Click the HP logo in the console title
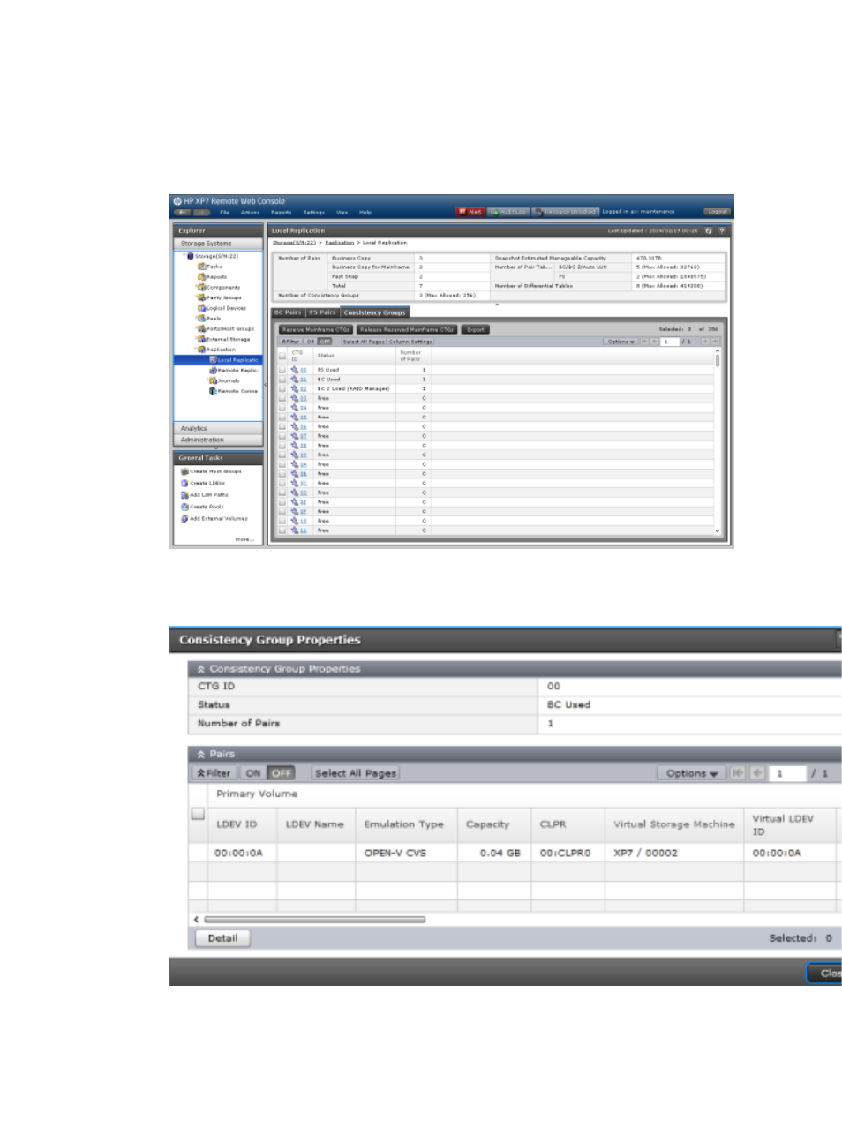The width and height of the screenshot is (842, 1121). (x=177, y=201)
